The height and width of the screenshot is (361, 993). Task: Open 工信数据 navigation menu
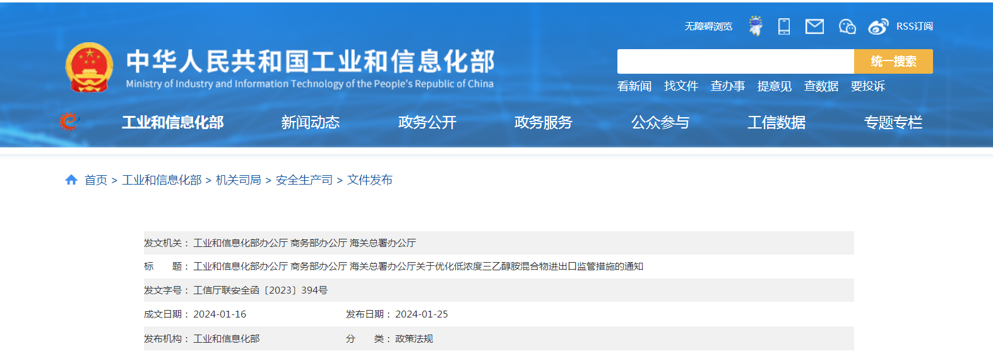(x=776, y=122)
